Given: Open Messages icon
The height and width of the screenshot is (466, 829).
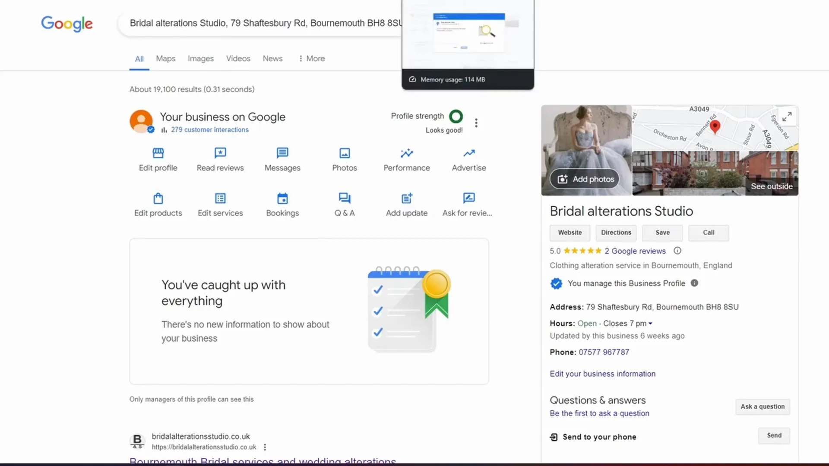Looking at the screenshot, I should [x=282, y=153].
